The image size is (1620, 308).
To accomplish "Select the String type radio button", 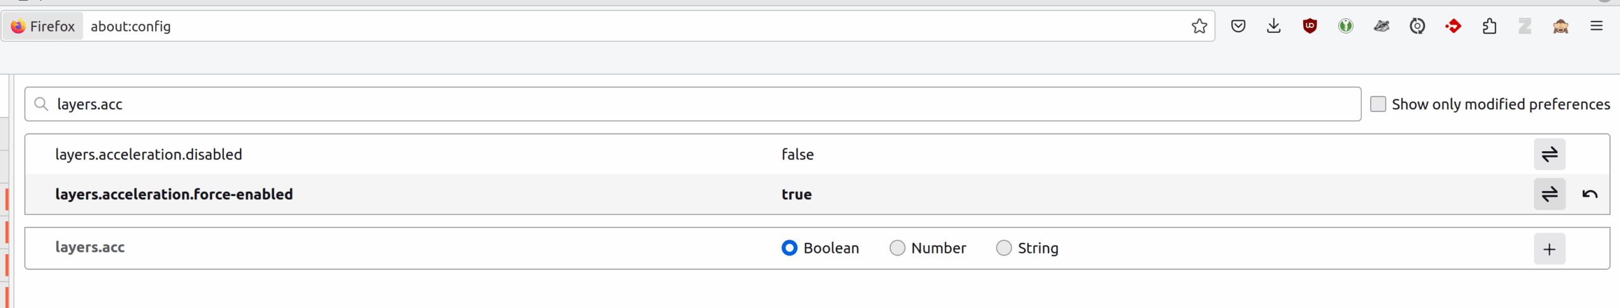I will [1004, 248].
